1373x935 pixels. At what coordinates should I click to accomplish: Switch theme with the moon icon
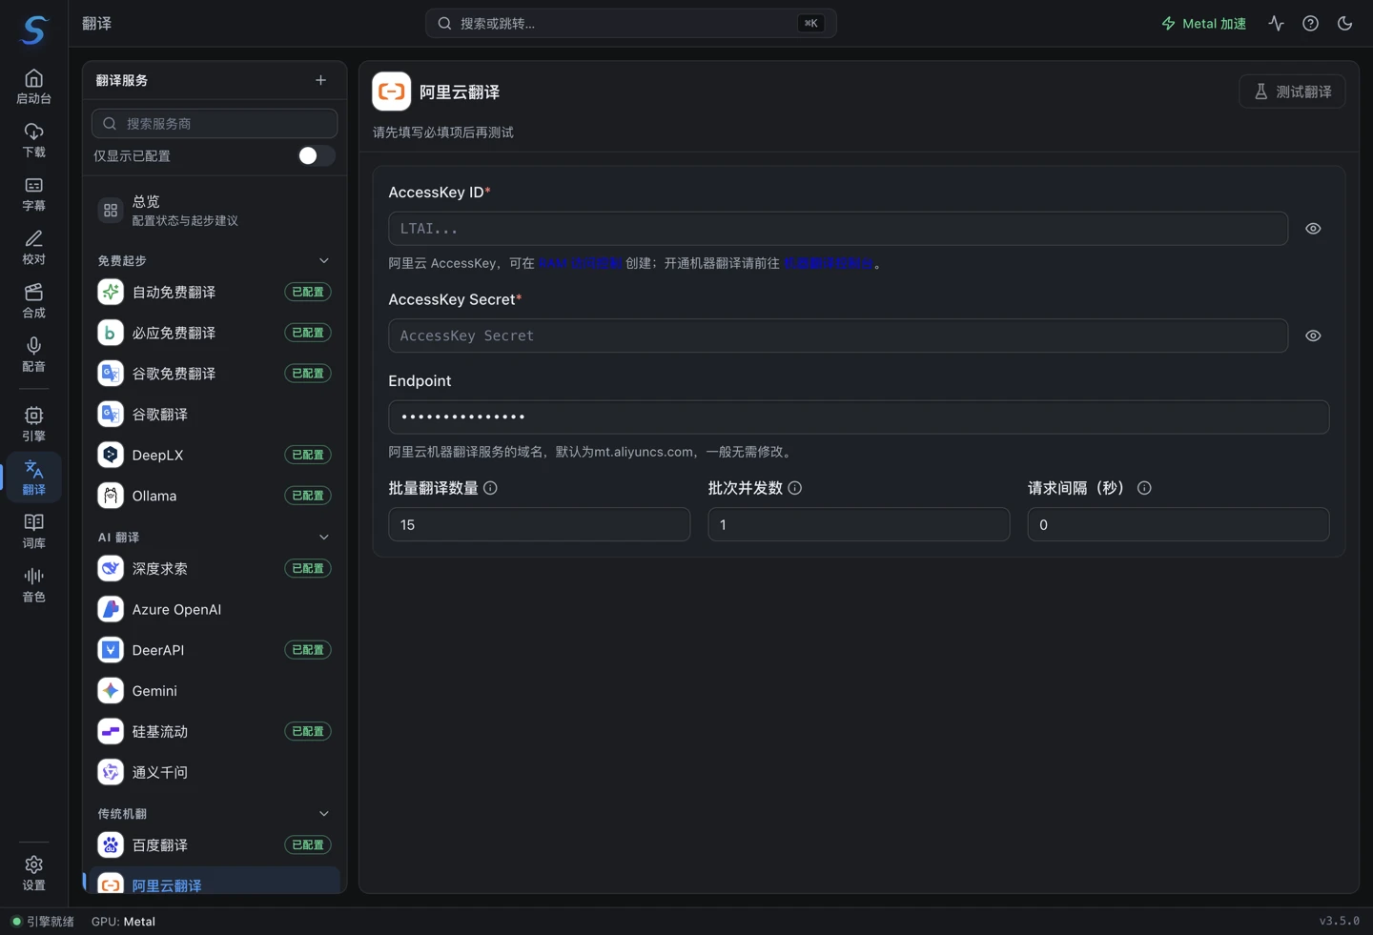1345,23
